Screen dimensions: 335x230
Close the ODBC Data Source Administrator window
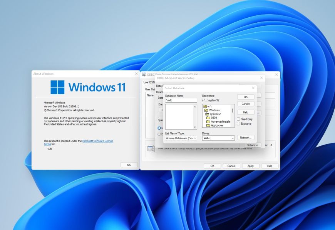(x=277, y=75)
